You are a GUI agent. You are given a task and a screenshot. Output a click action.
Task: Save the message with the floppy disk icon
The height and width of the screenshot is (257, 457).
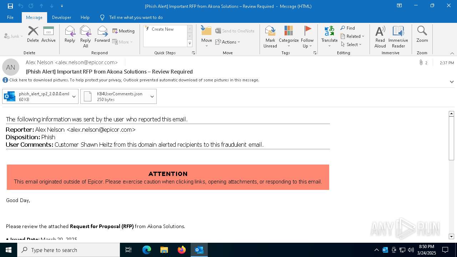click(x=10, y=6)
